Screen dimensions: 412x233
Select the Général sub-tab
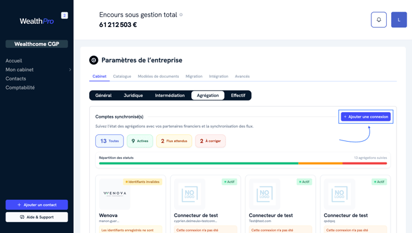[x=103, y=96]
